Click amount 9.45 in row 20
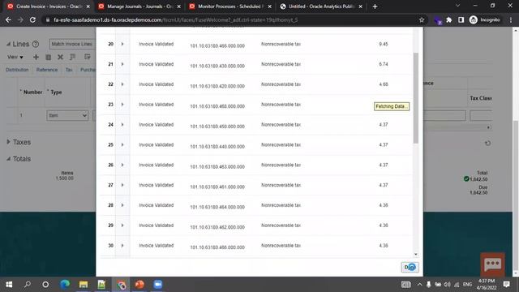The width and height of the screenshot is (519, 292). point(384,44)
